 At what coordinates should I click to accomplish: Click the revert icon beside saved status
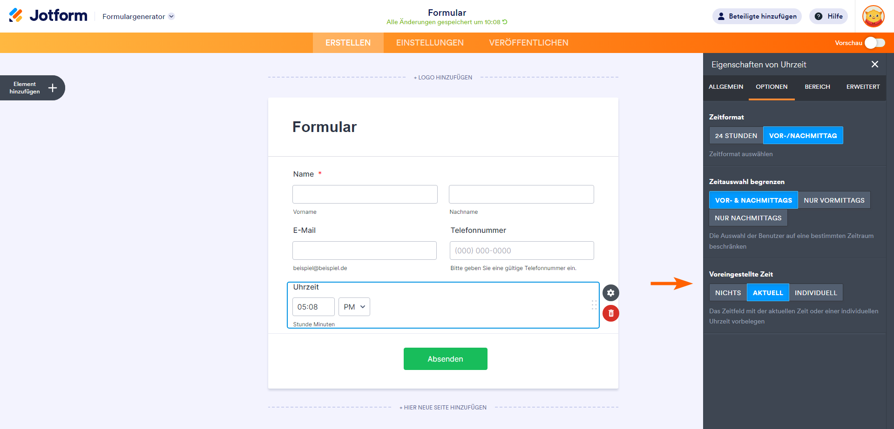(505, 22)
